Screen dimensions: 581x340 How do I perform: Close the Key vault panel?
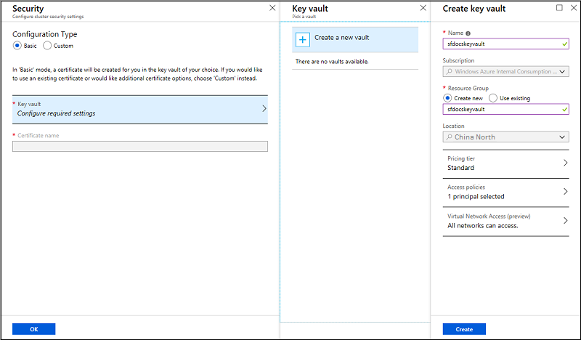[x=423, y=8]
